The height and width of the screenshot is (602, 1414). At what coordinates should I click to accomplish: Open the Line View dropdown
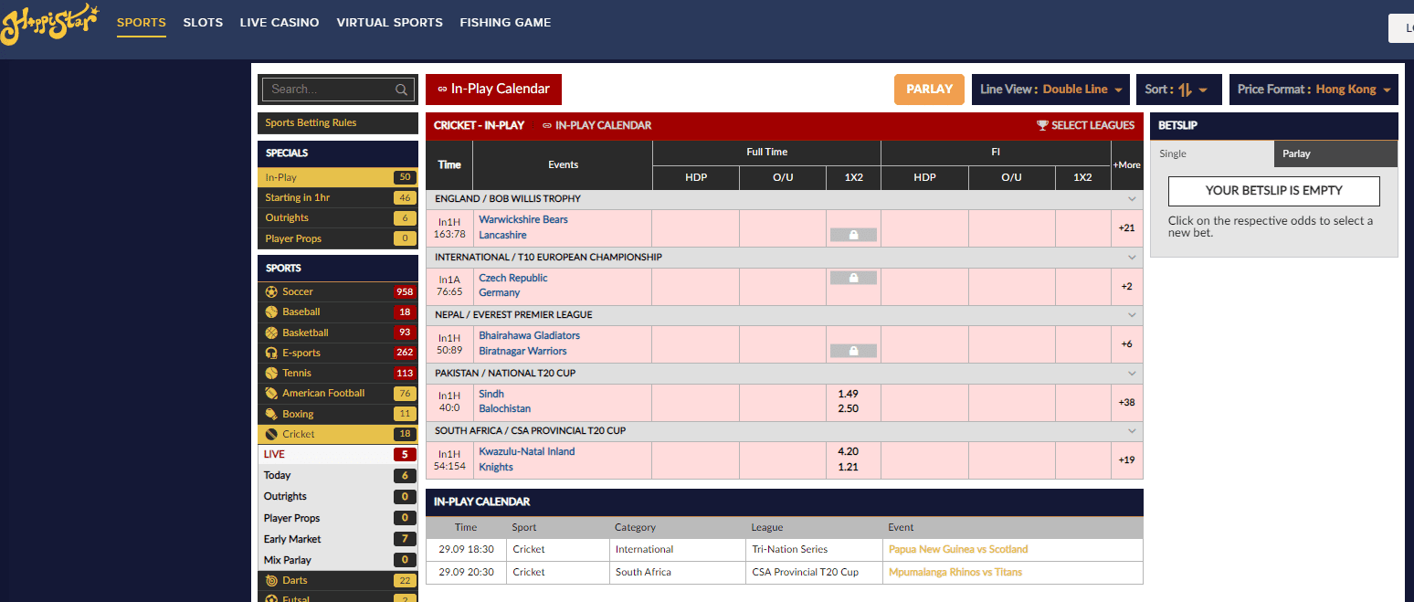(x=1050, y=90)
